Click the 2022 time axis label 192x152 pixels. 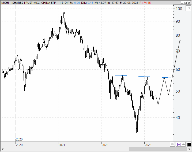click(105, 145)
